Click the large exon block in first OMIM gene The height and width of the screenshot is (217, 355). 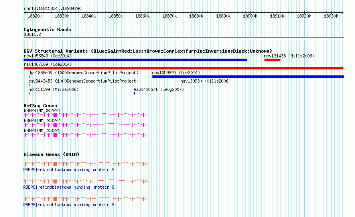(55, 164)
